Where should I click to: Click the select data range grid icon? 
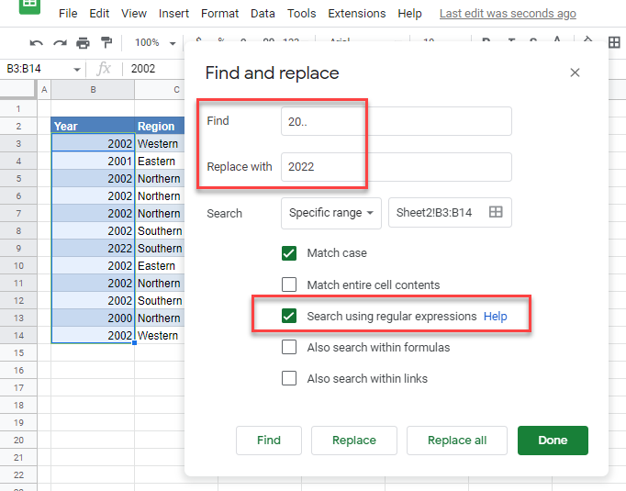tap(496, 212)
